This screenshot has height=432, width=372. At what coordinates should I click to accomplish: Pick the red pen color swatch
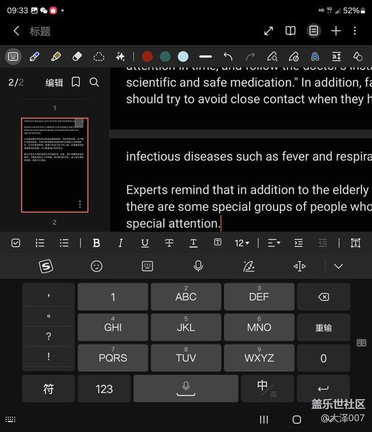click(148, 56)
